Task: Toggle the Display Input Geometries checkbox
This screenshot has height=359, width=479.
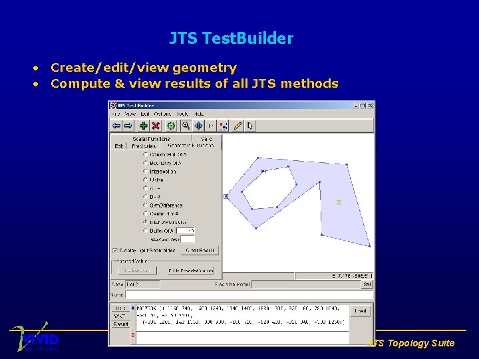Action: coord(115,251)
